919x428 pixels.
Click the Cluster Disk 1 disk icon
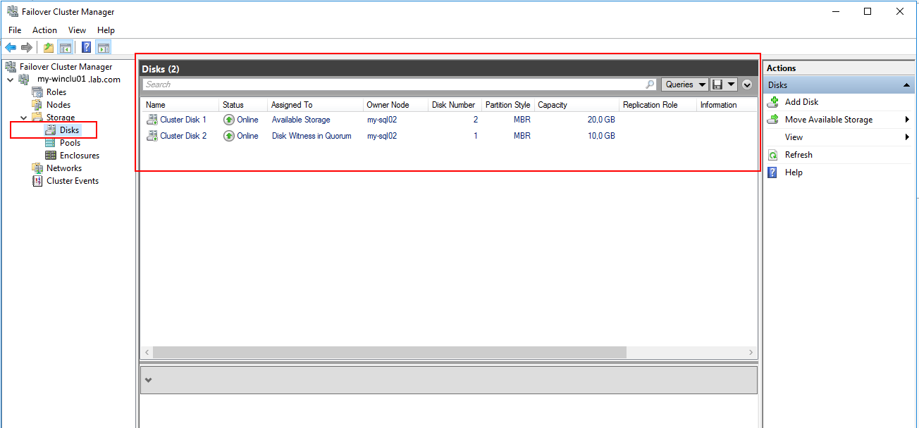coord(152,120)
